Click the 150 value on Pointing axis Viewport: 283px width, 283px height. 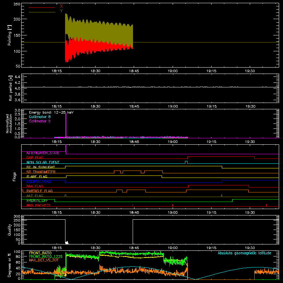(17, 35)
